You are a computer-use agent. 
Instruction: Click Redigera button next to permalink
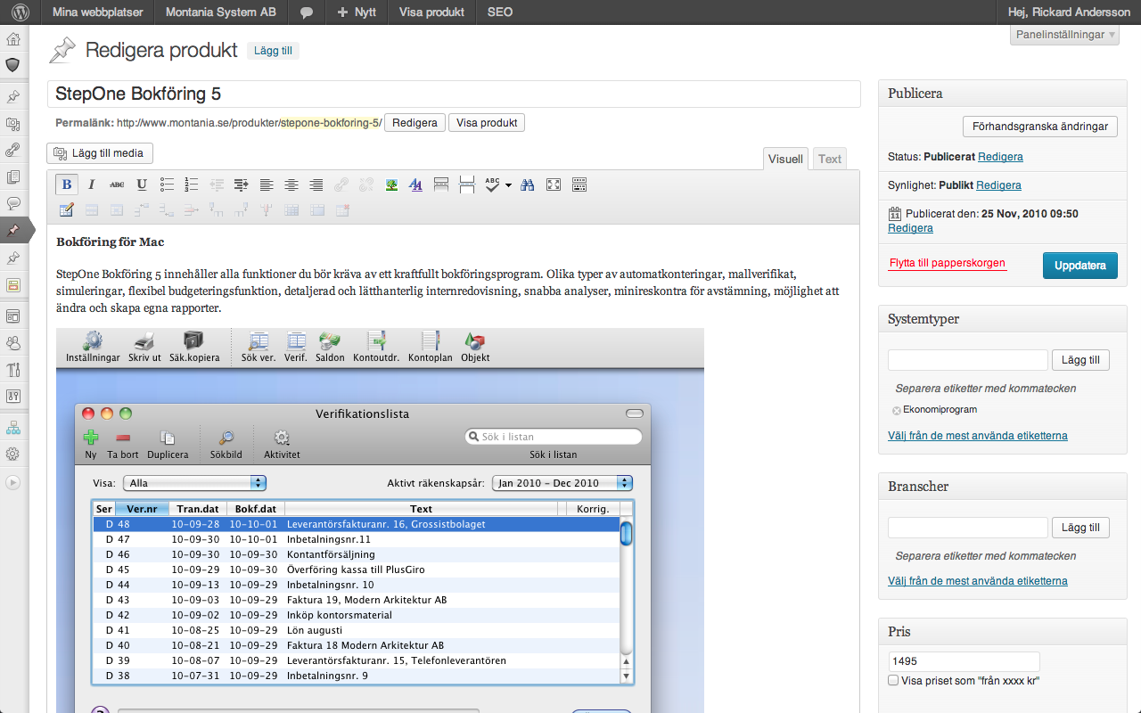click(415, 123)
